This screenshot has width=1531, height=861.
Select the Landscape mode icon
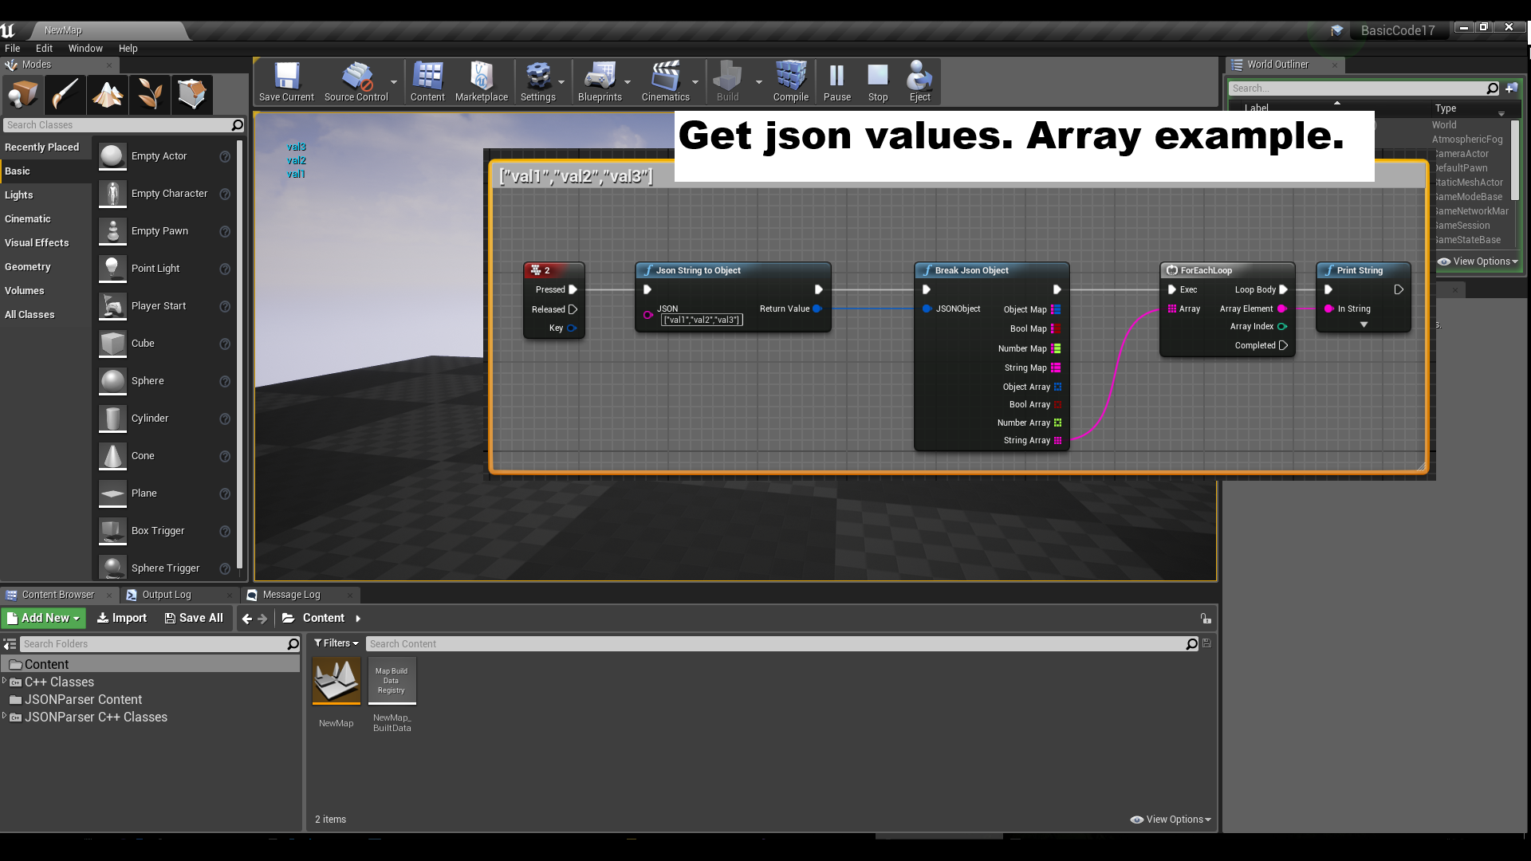click(x=107, y=95)
